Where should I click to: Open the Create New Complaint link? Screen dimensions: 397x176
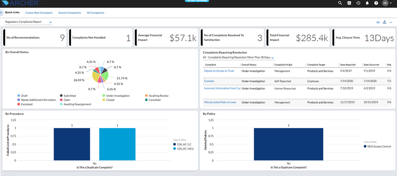point(39,13)
